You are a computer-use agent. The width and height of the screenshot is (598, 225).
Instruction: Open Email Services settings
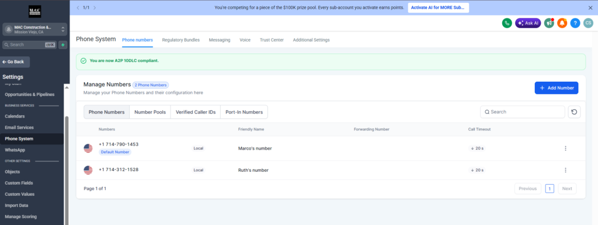[19, 127]
